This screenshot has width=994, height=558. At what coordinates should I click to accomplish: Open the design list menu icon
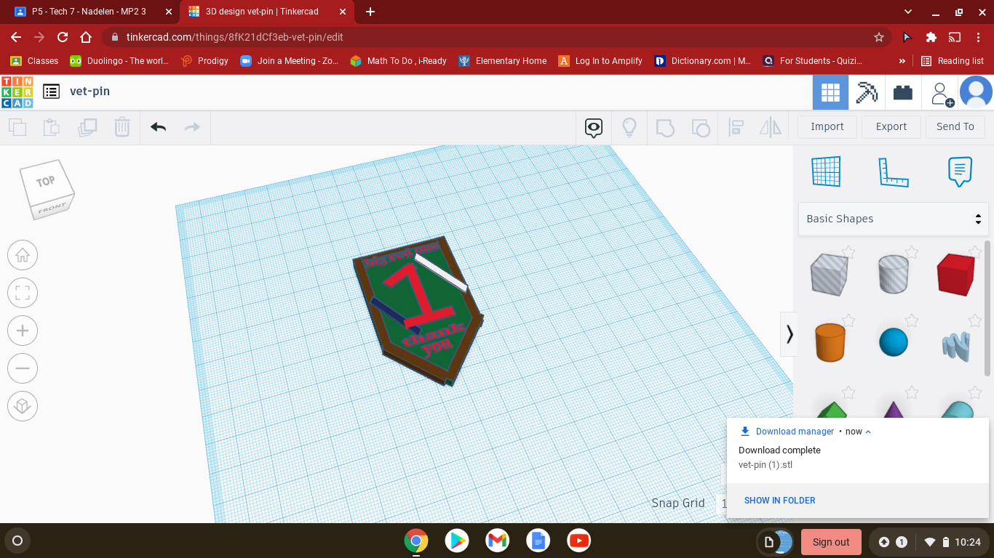51,92
